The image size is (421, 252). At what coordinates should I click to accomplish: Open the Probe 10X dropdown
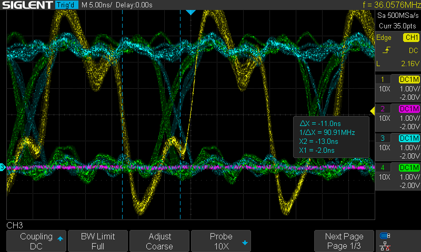(x=221, y=241)
